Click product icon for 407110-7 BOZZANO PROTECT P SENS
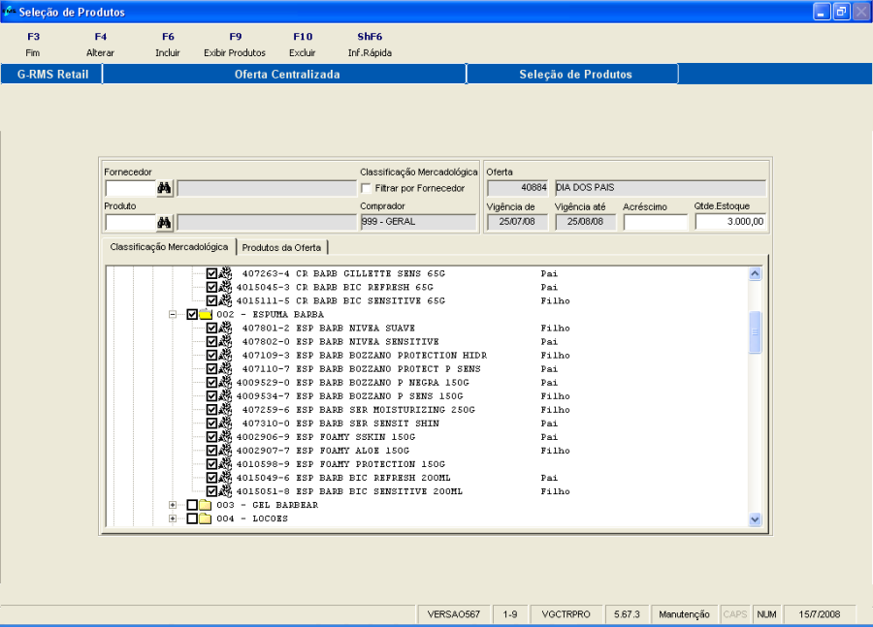This screenshot has width=873, height=627. [225, 369]
